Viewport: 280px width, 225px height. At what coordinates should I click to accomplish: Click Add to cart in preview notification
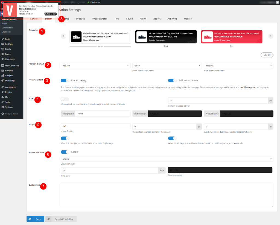tap(50, 14)
